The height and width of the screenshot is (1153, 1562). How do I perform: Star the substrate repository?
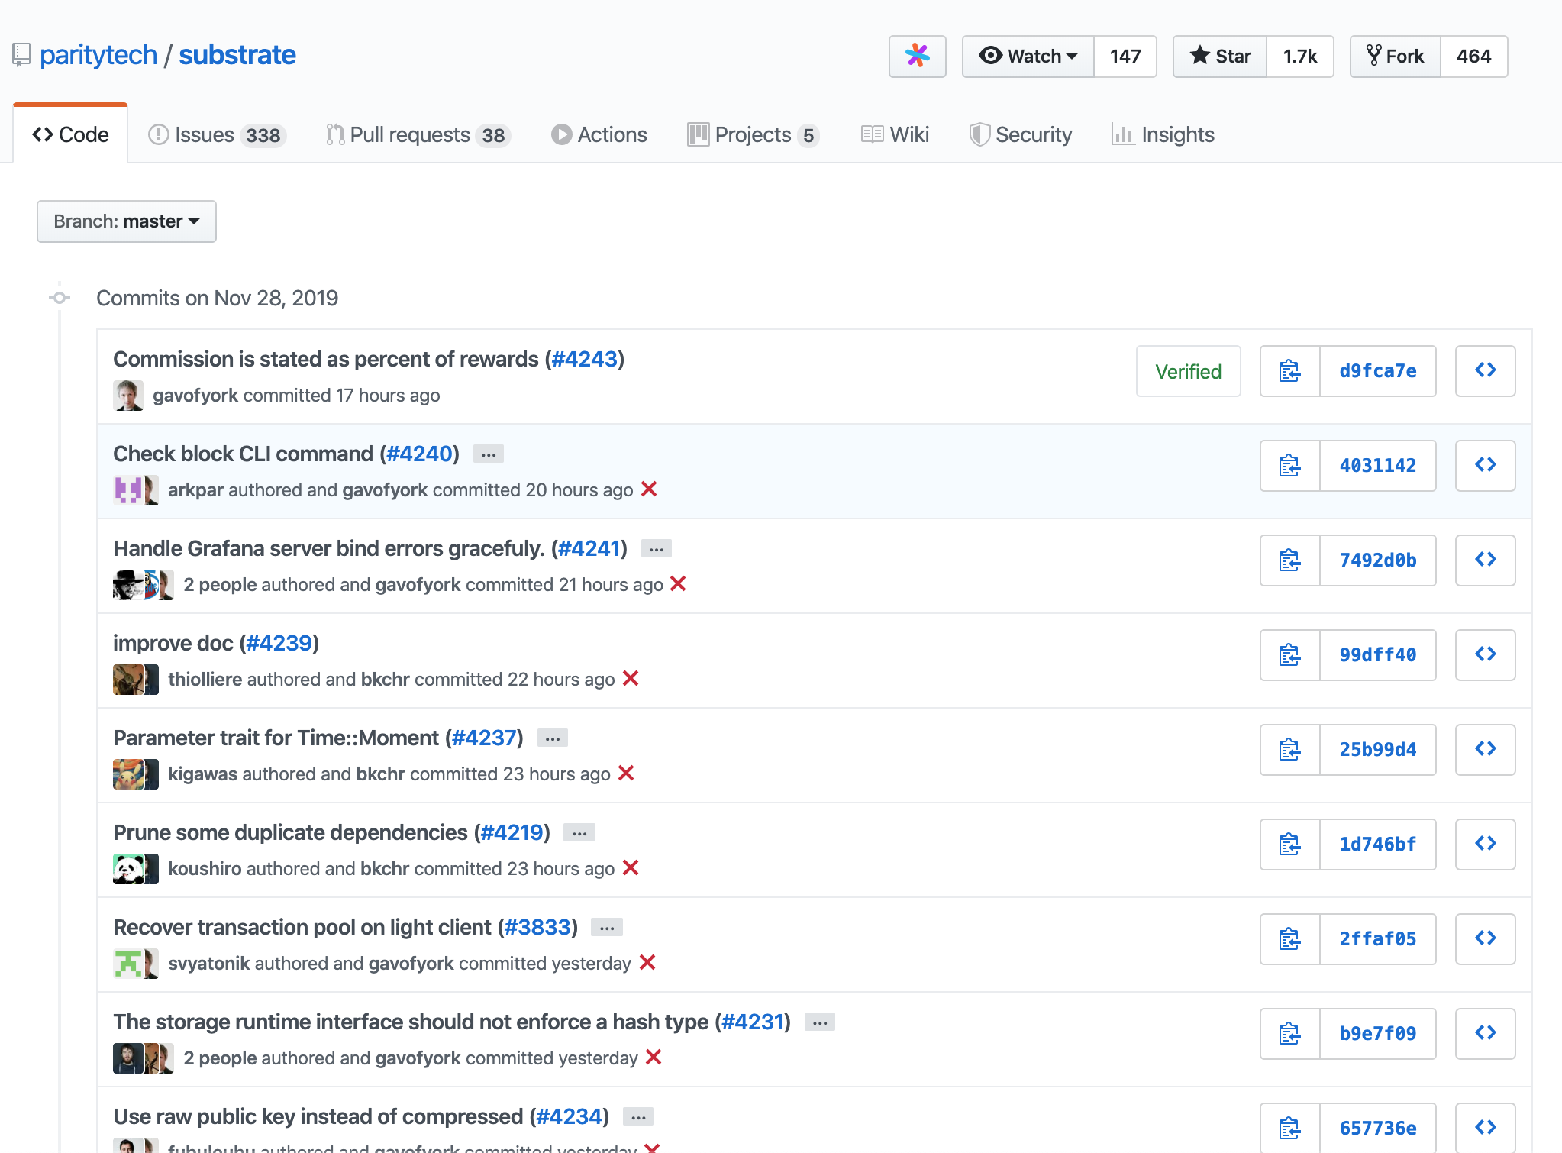(1220, 56)
